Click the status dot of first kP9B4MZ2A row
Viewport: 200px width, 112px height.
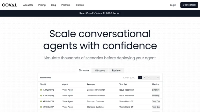point(41,101)
